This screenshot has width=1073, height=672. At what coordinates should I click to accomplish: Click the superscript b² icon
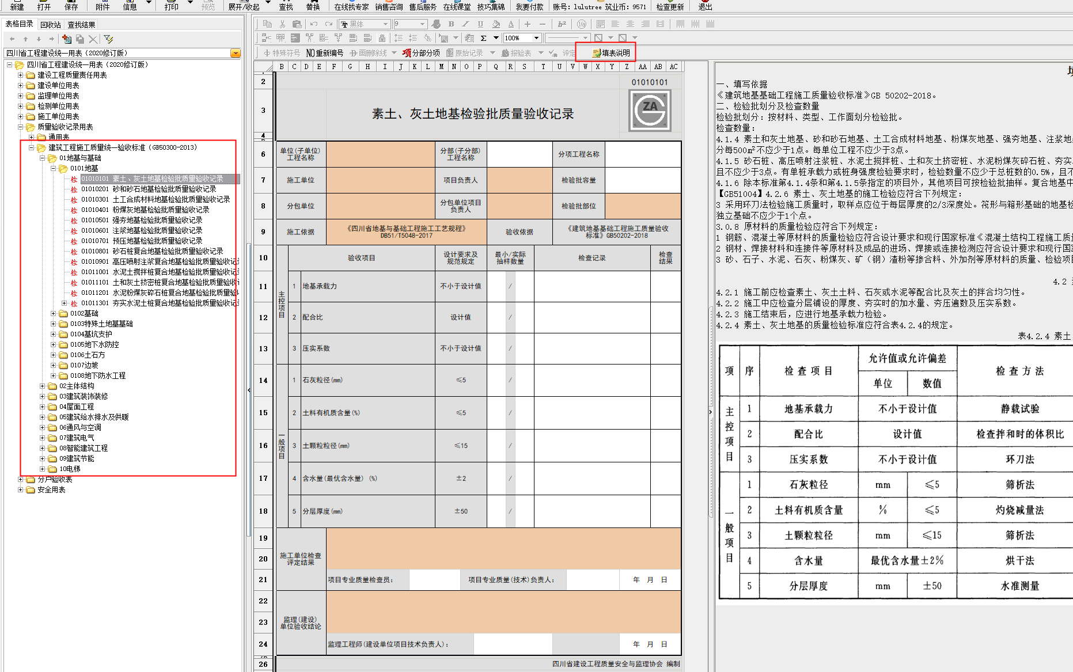(x=562, y=24)
